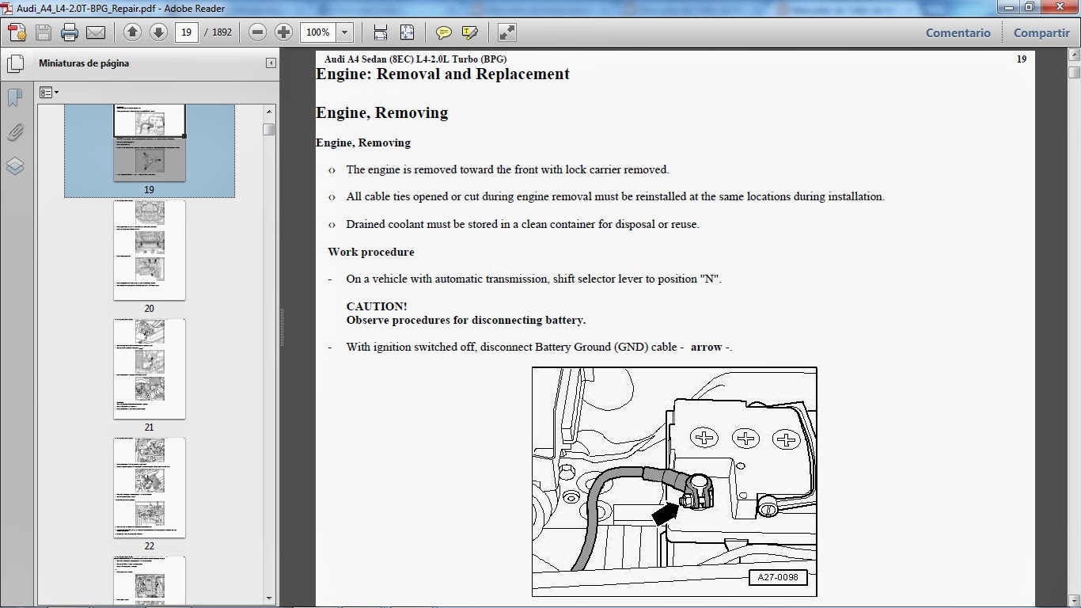Select page 20 thumbnail
The height and width of the screenshot is (608, 1081).
(x=150, y=249)
